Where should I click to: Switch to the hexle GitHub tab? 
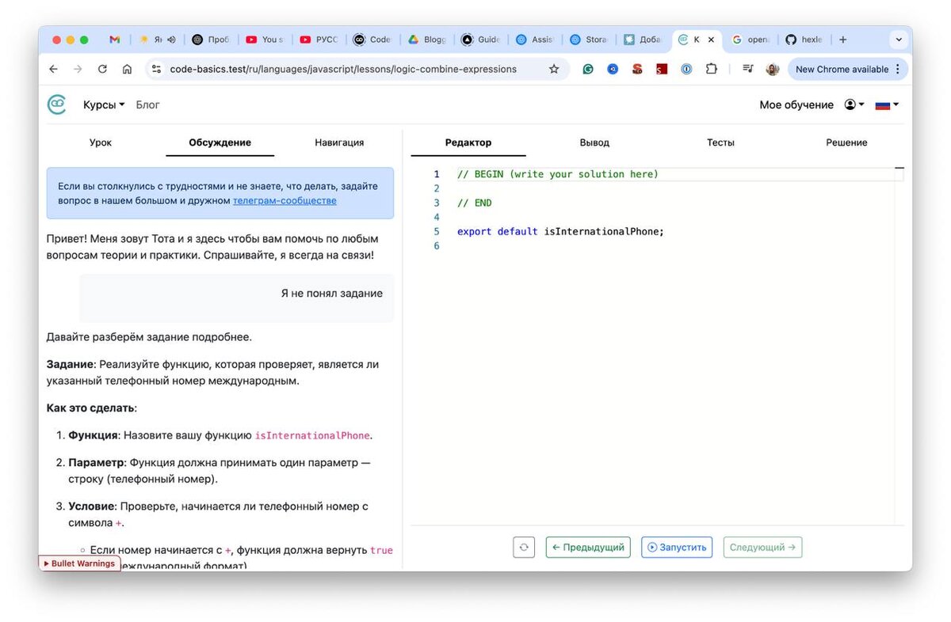tap(804, 40)
